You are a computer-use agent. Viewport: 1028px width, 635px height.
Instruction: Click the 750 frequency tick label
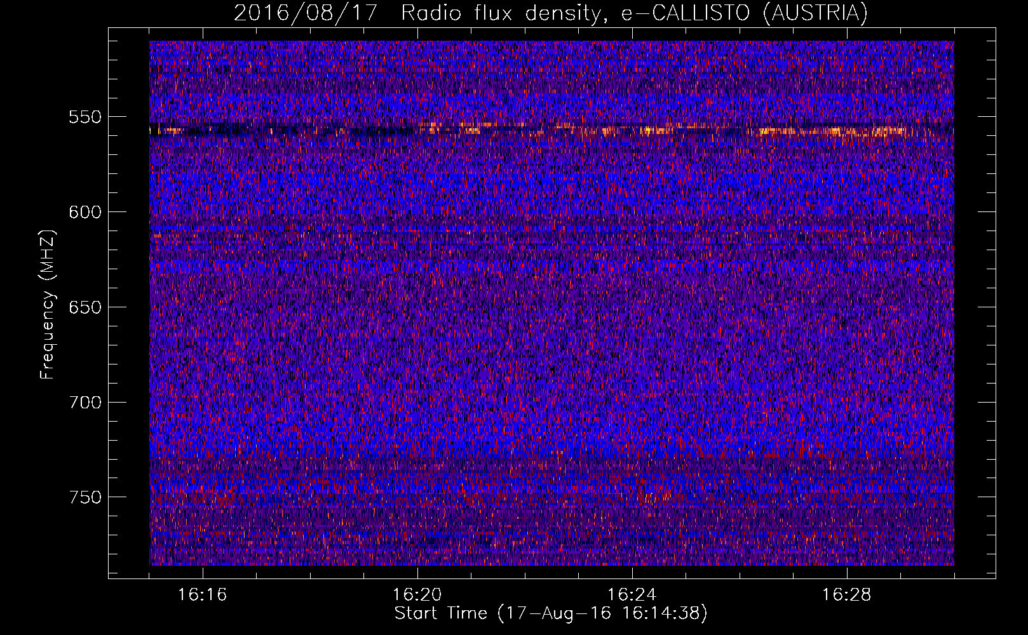85,497
